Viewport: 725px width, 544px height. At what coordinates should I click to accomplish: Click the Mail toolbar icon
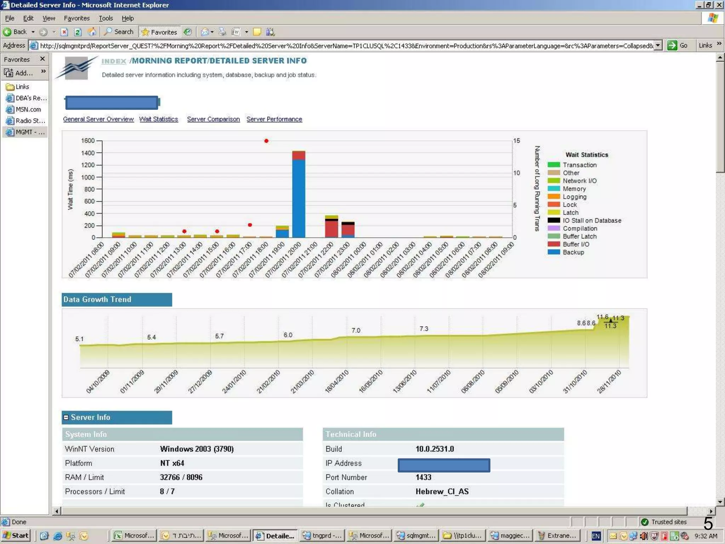pos(205,32)
